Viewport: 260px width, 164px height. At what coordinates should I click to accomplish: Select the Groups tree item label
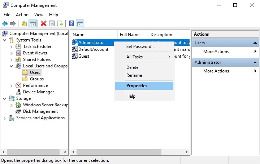click(37, 79)
